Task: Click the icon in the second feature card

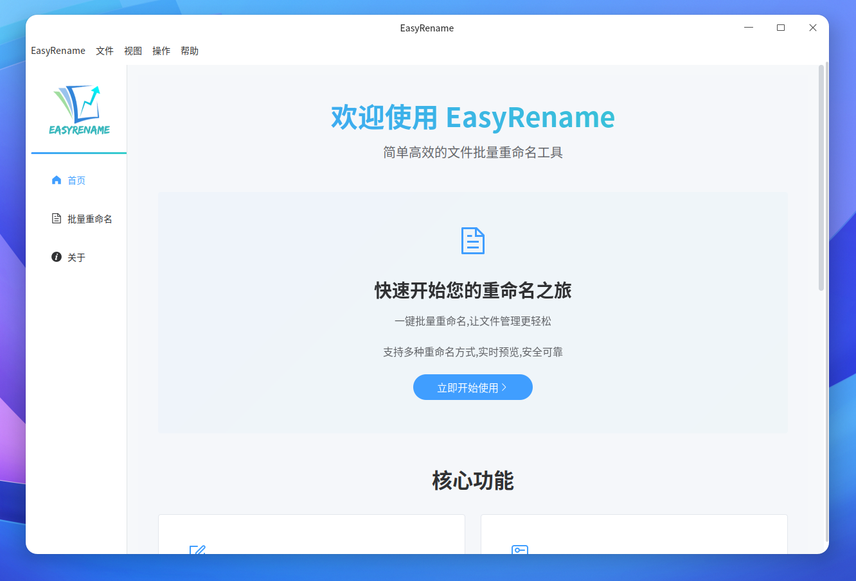Action: pyautogui.click(x=520, y=550)
